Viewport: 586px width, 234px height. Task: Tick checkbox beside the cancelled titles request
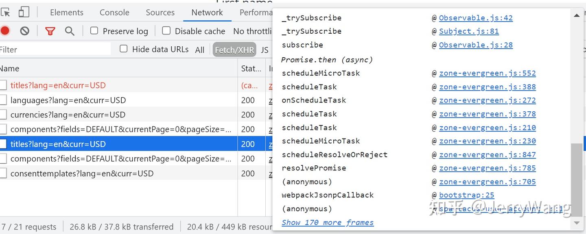pos(3,85)
